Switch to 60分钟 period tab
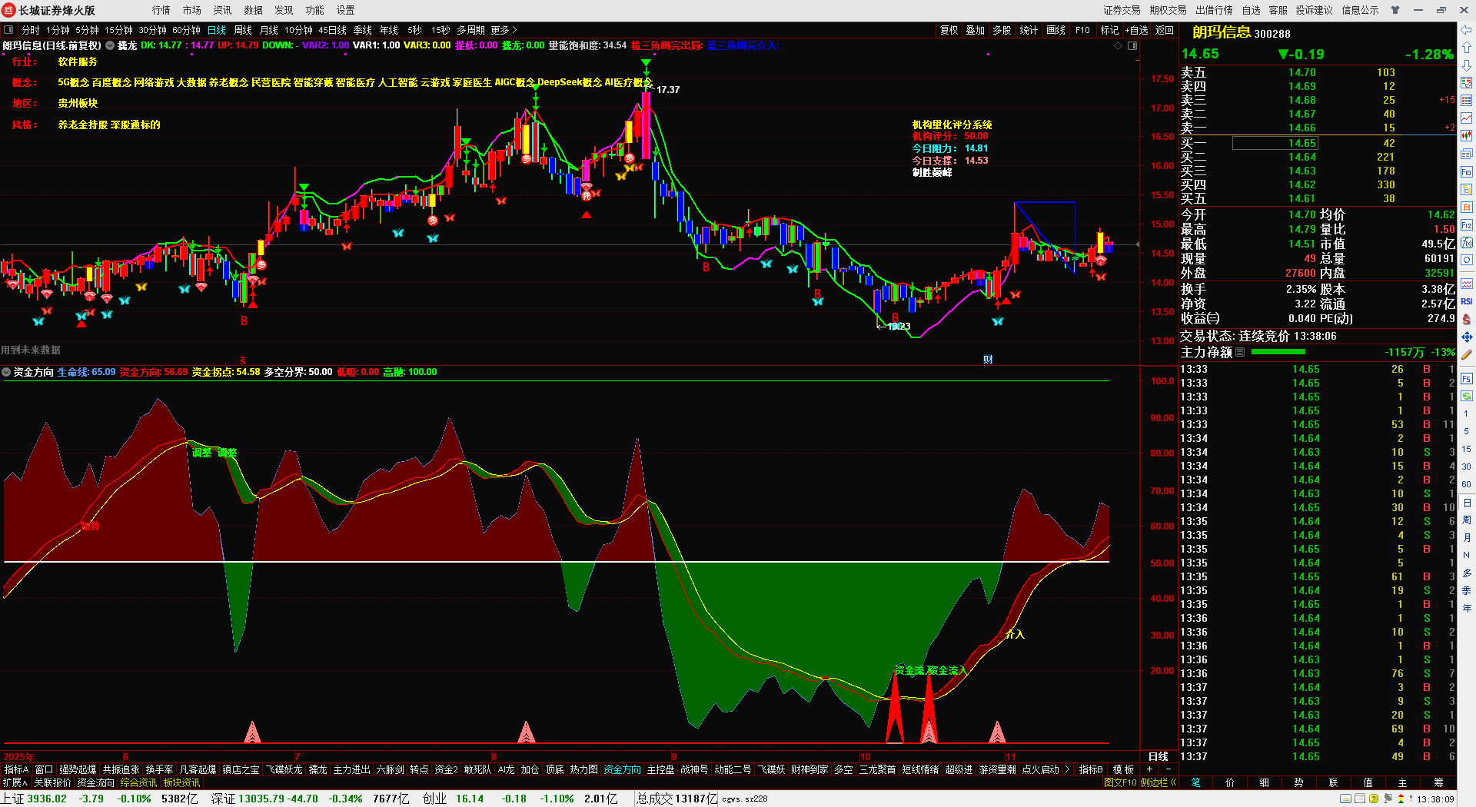Screen dimensions: 1476x807 (186, 30)
